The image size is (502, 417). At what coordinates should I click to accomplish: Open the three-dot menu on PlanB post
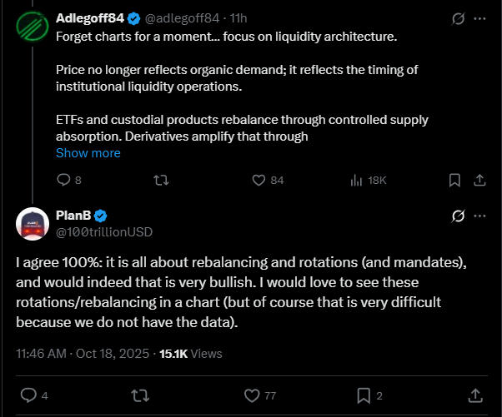point(479,216)
